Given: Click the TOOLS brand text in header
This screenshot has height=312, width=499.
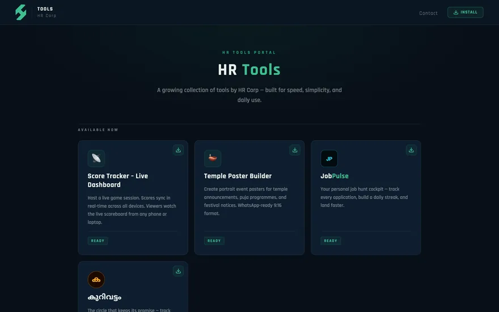Looking at the screenshot, I should pyautogui.click(x=45, y=9).
